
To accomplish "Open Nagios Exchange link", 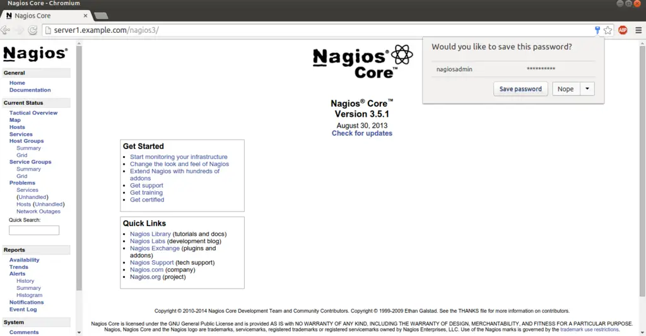I will [155, 248].
